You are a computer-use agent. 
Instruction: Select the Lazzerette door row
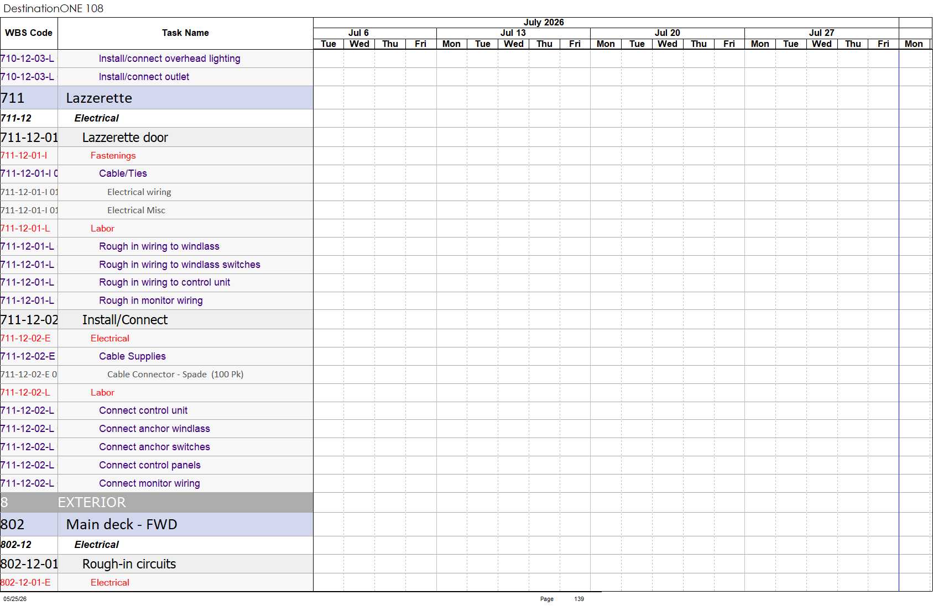coord(157,138)
